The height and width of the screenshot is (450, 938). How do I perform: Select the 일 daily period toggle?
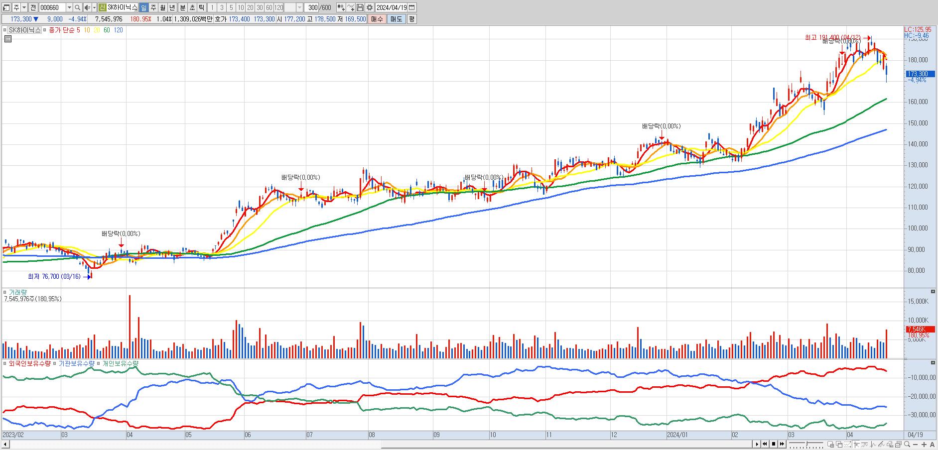143,7
